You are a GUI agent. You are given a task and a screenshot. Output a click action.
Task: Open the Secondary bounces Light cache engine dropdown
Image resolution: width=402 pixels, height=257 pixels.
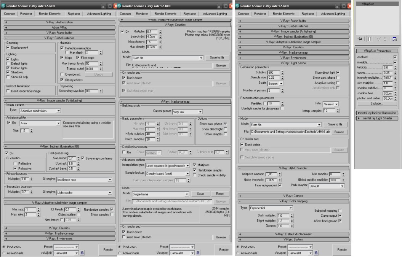point(84,192)
